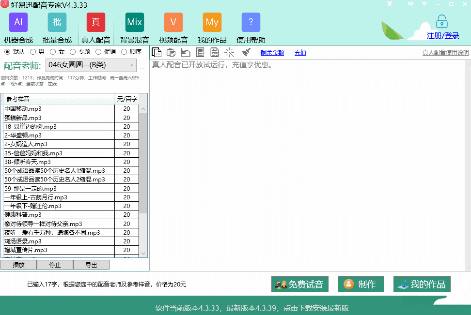
Task: Click the paste clipboard toolbar icon
Action: (171, 53)
